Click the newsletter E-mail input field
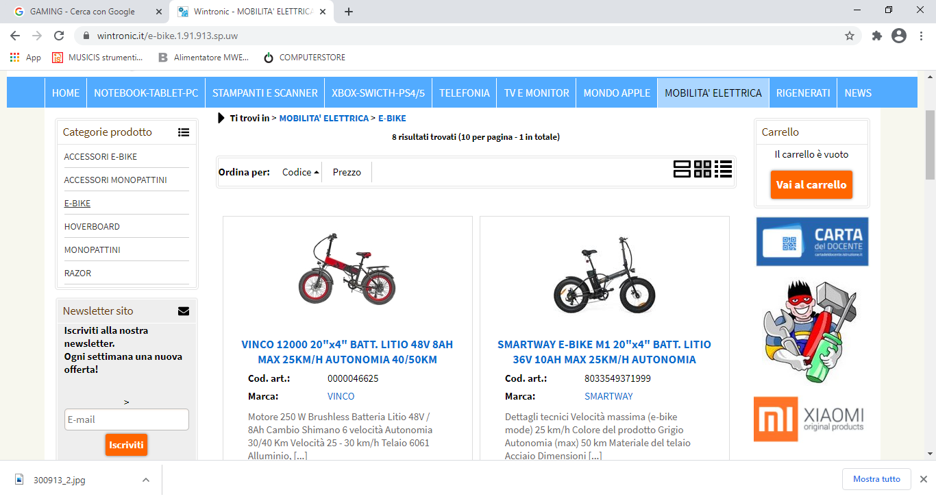This screenshot has height=499, width=936. (127, 419)
